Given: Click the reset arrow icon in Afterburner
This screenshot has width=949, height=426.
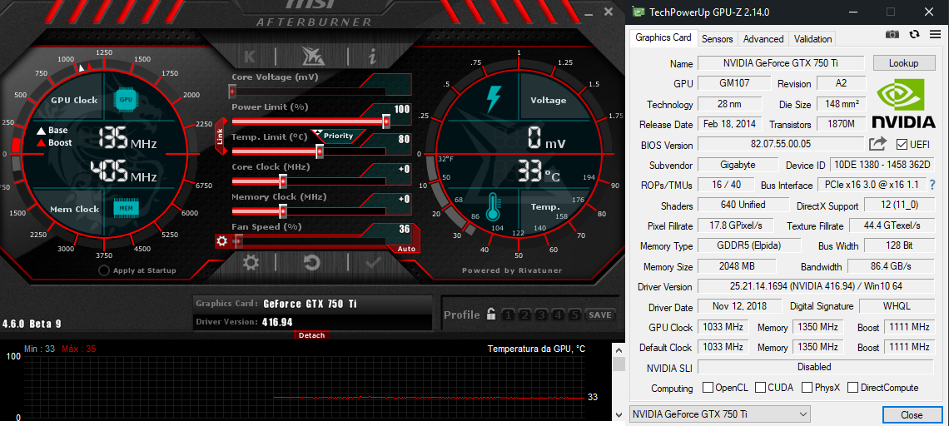Looking at the screenshot, I should [311, 263].
